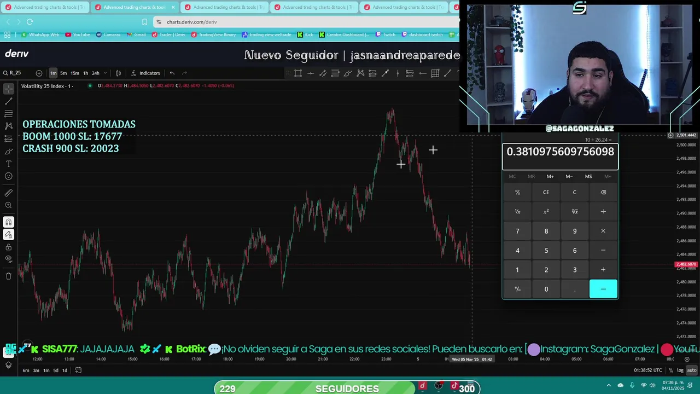Click calculator M+ memory button
The image size is (700, 394).
(550, 176)
